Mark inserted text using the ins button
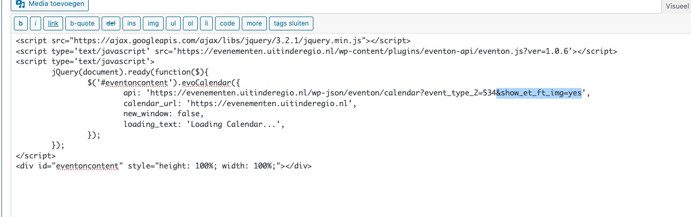 (x=132, y=23)
